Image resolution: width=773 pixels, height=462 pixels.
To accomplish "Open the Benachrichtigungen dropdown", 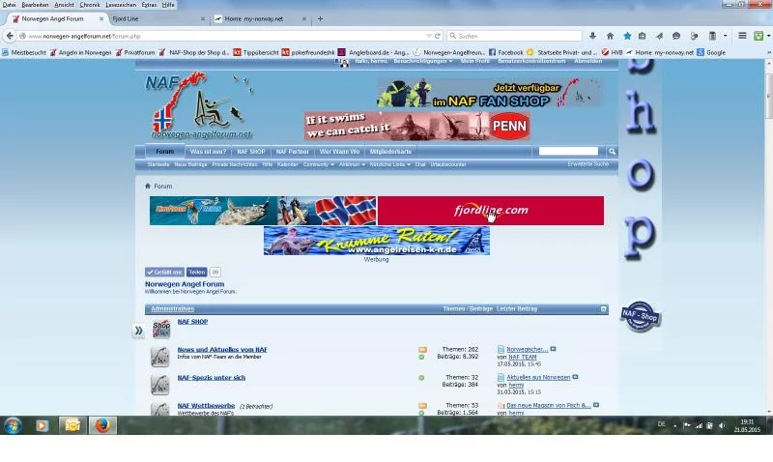I will [x=423, y=61].
